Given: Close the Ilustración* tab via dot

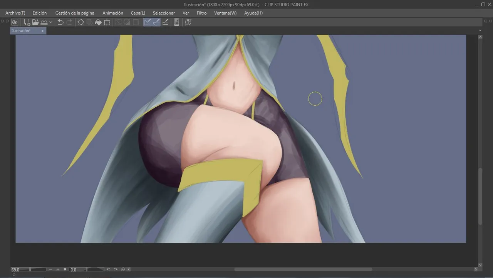Looking at the screenshot, I should coord(42,31).
